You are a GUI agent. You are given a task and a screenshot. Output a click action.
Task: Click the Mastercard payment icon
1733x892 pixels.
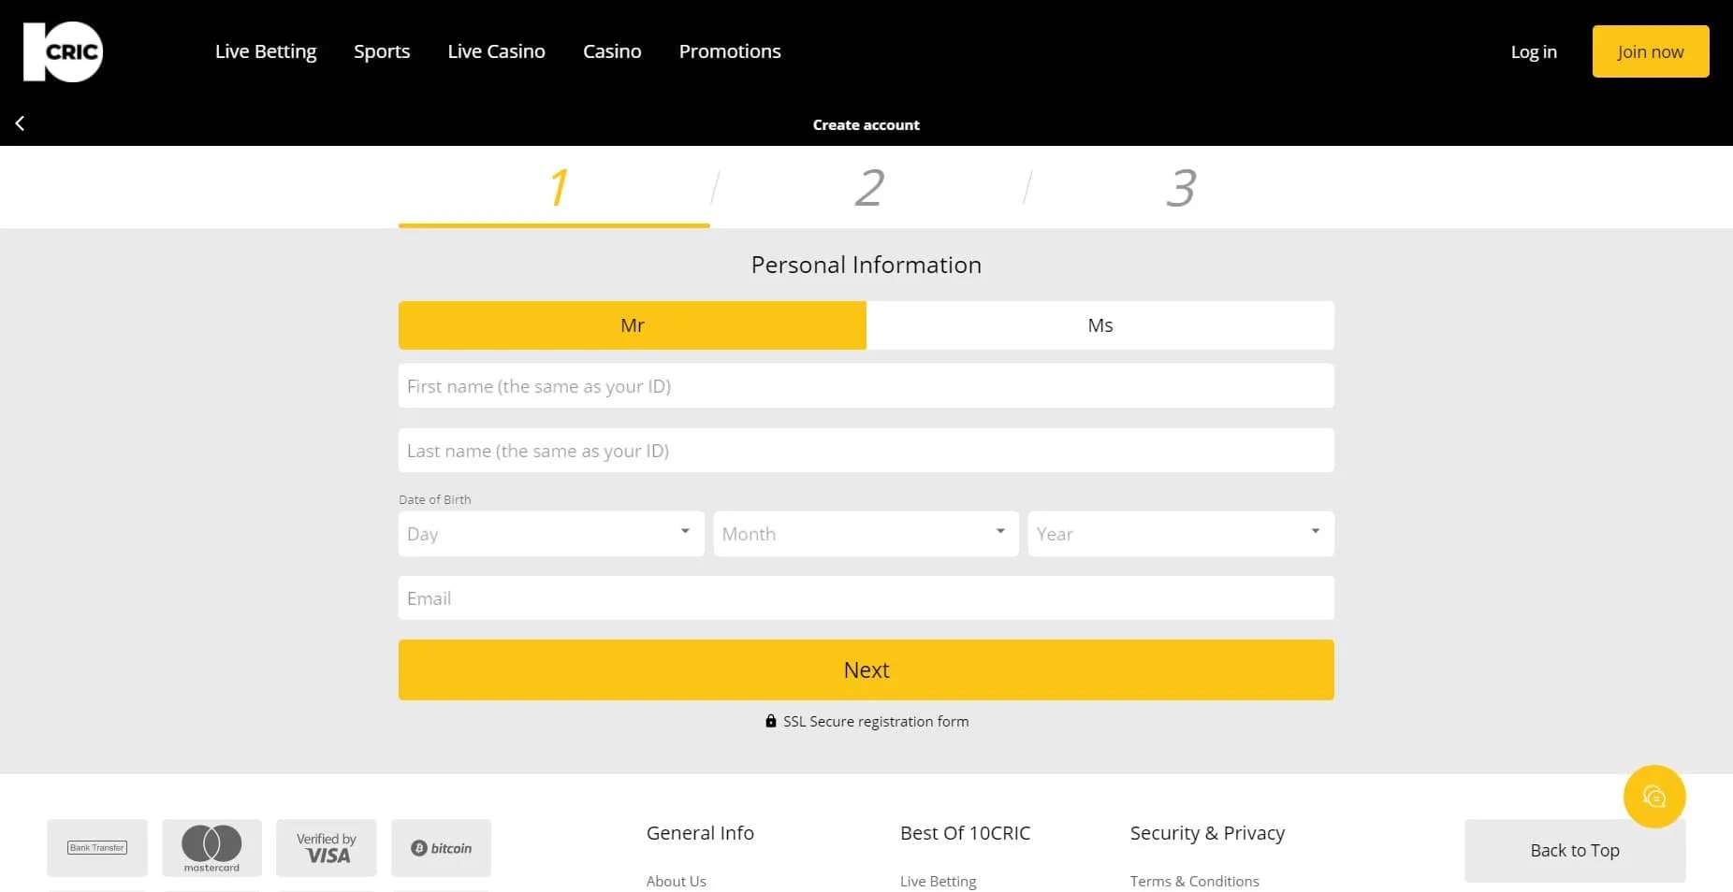click(x=211, y=848)
